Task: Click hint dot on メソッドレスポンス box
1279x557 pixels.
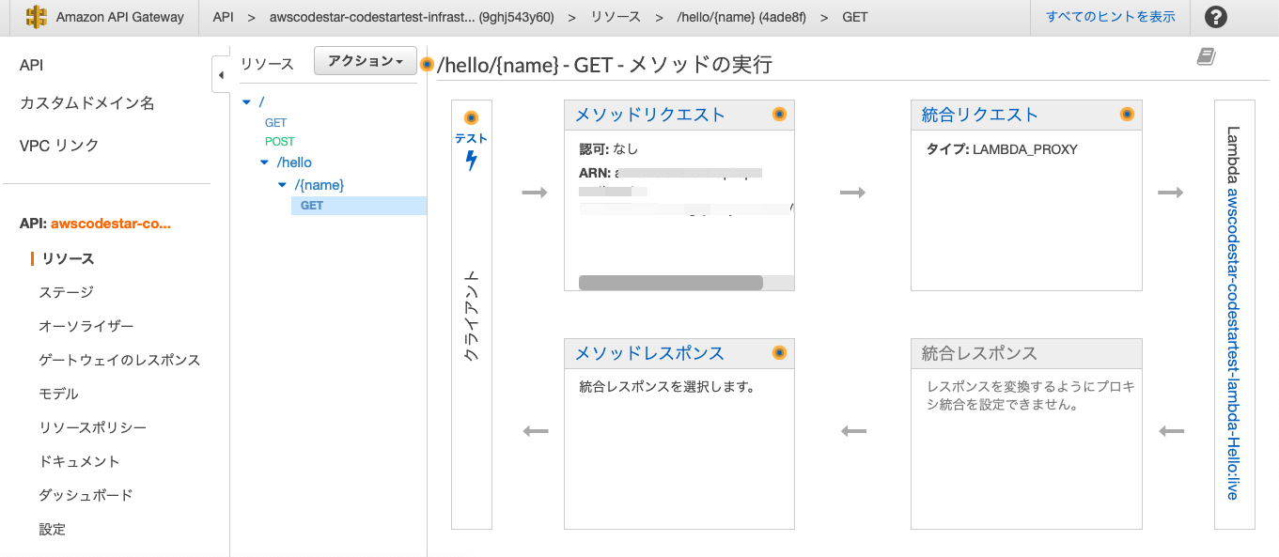Action: 779,353
